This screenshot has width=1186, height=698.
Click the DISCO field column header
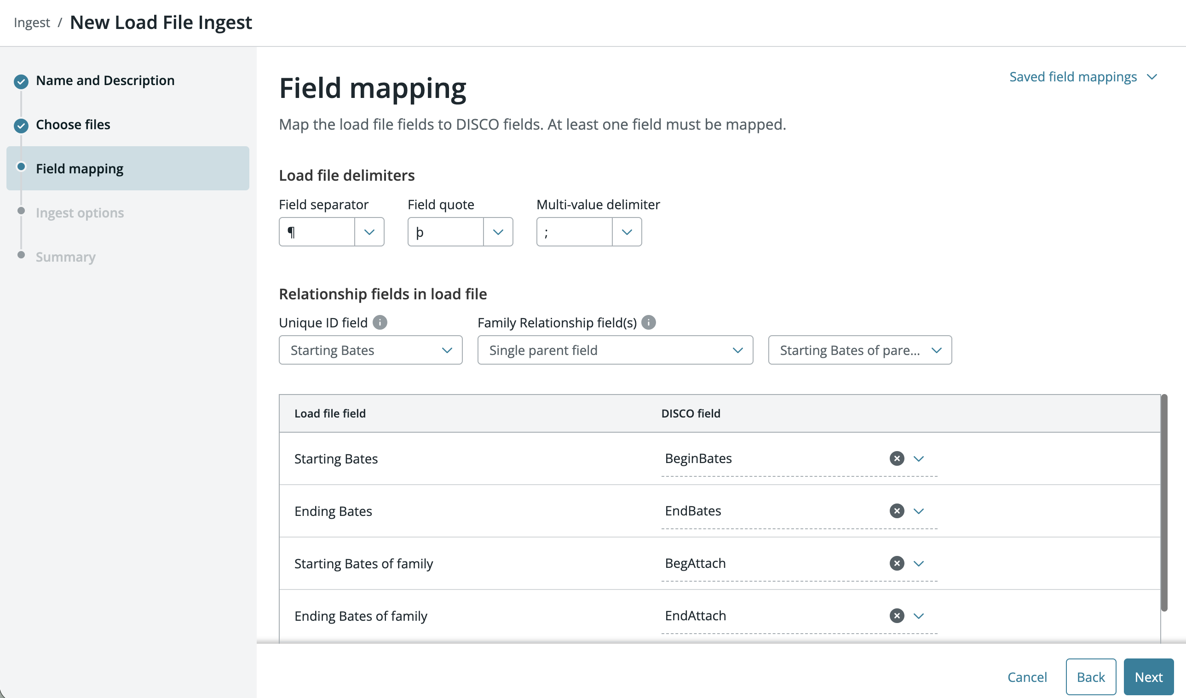691,413
